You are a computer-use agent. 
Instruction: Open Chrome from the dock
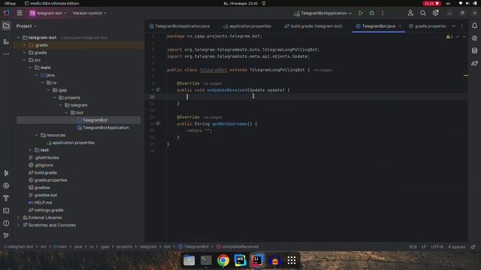223,260
